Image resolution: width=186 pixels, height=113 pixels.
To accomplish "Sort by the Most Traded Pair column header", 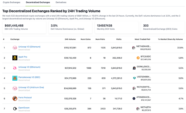I will pyautogui.click(x=142, y=39).
